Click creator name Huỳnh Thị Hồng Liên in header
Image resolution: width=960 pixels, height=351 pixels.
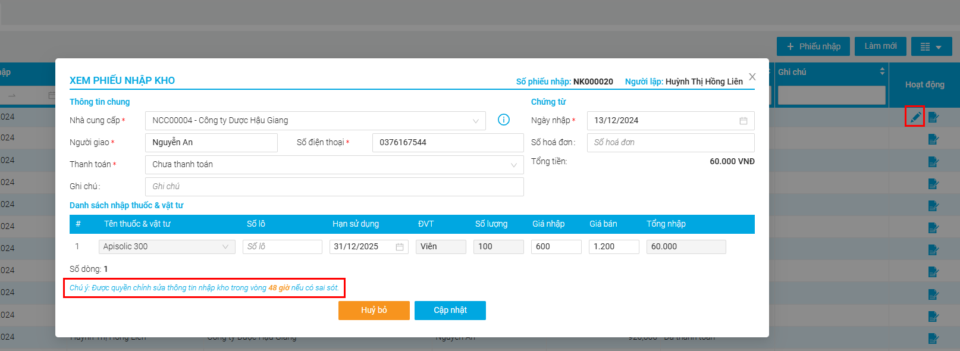point(704,82)
